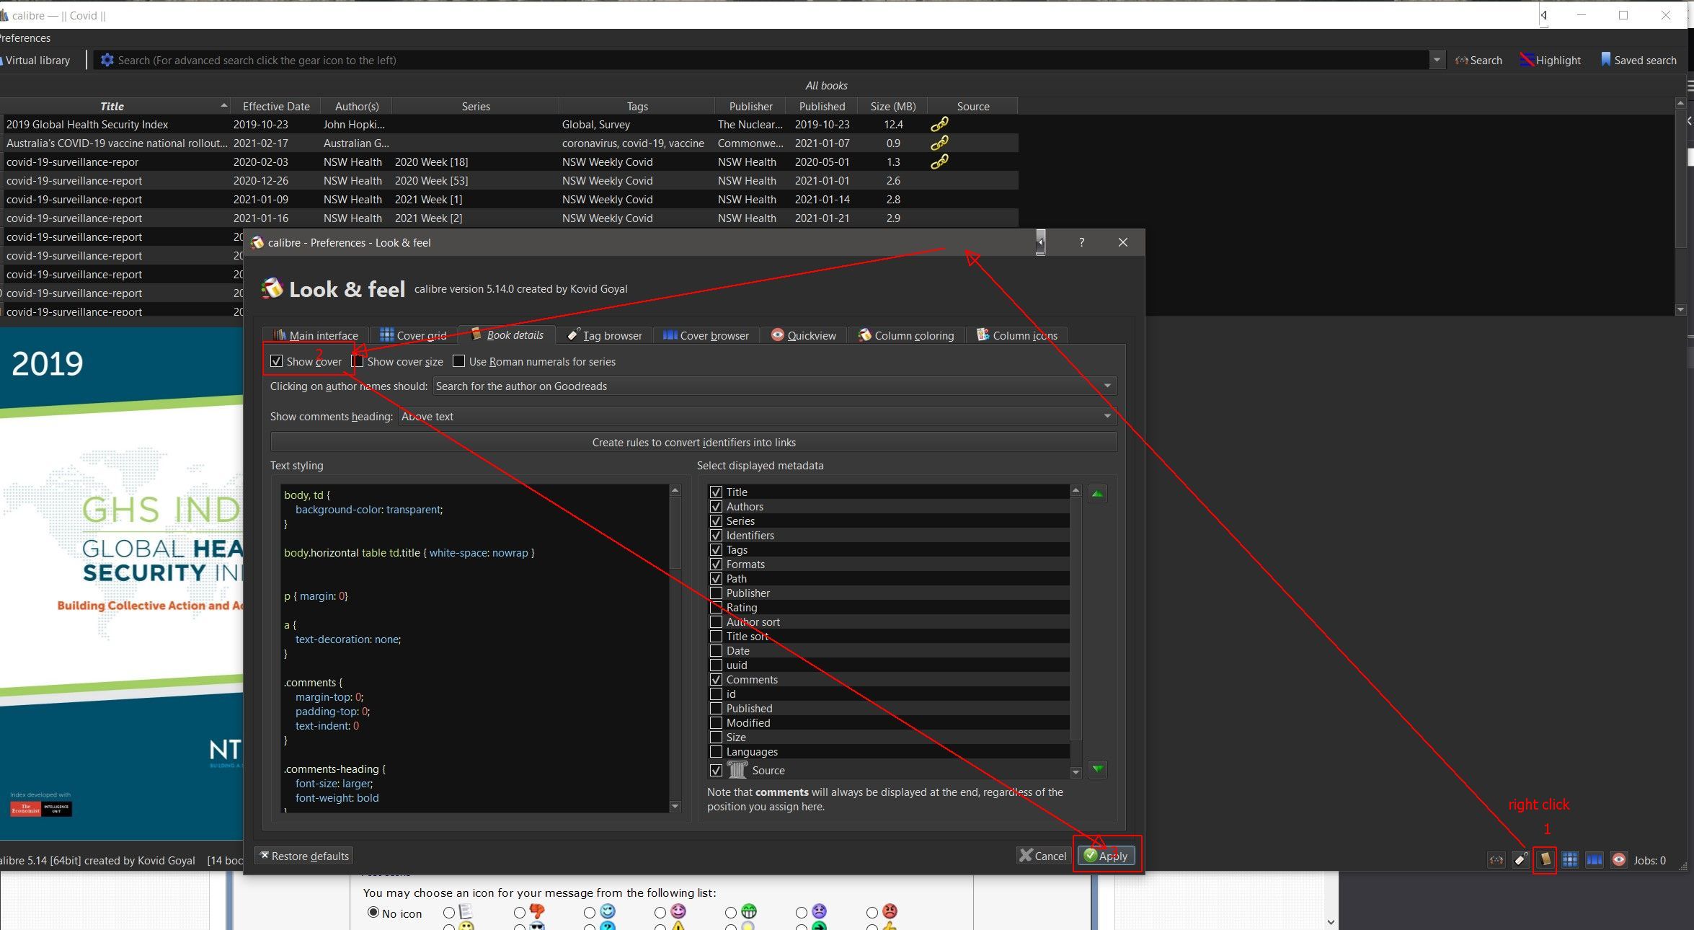The image size is (1694, 930).
Task: Toggle the Book details panel icon
Action: click(1545, 859)
